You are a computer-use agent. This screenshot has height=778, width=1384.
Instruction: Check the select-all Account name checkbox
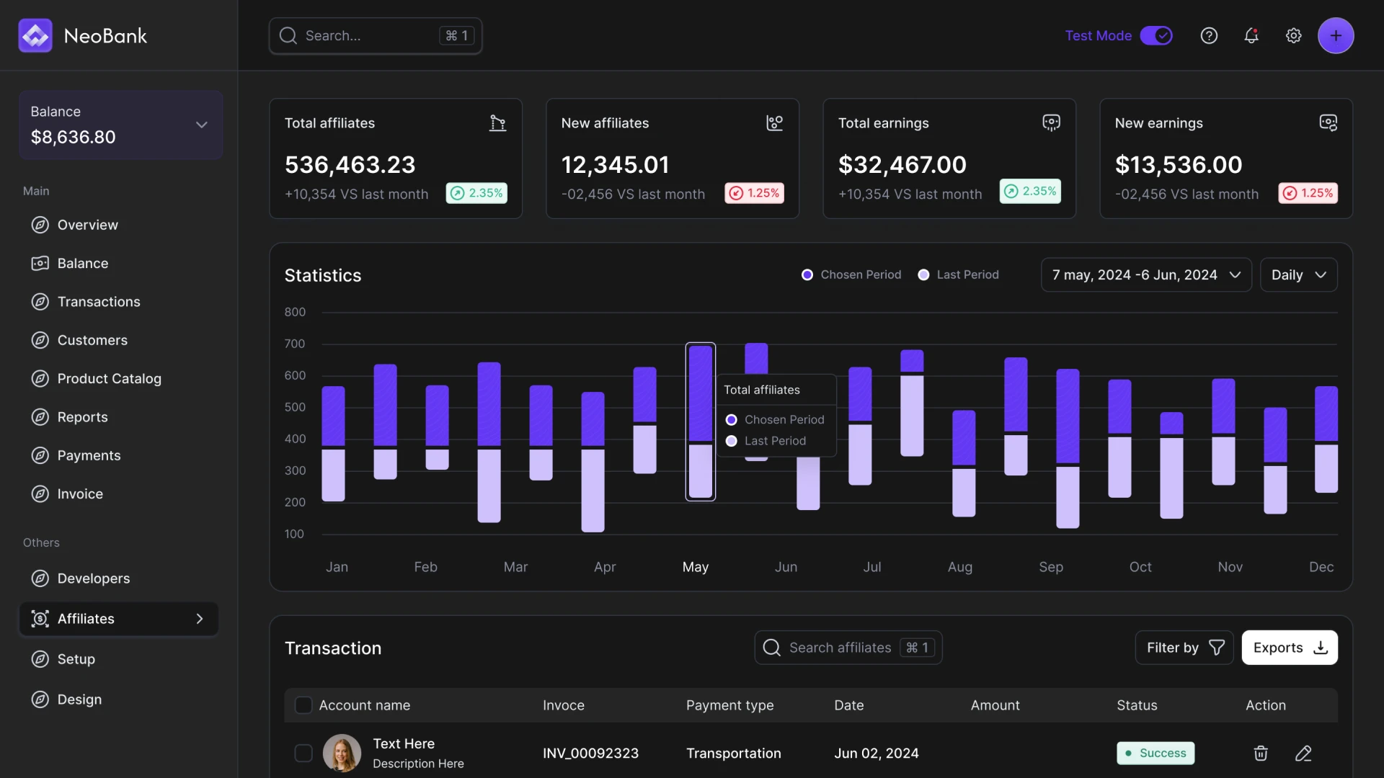click(x=303, y=705)
